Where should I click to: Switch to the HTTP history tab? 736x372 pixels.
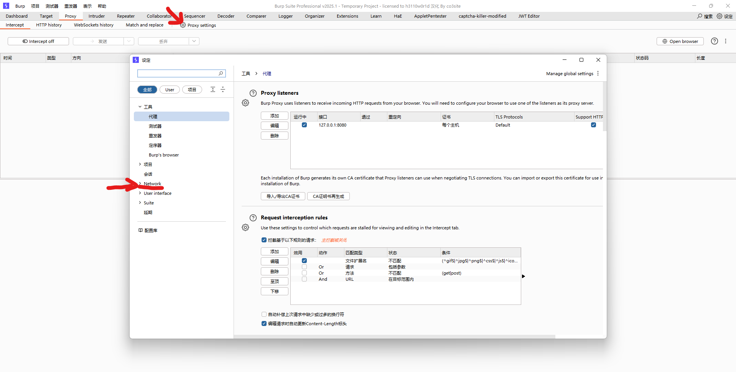click(x=49, y=25)
